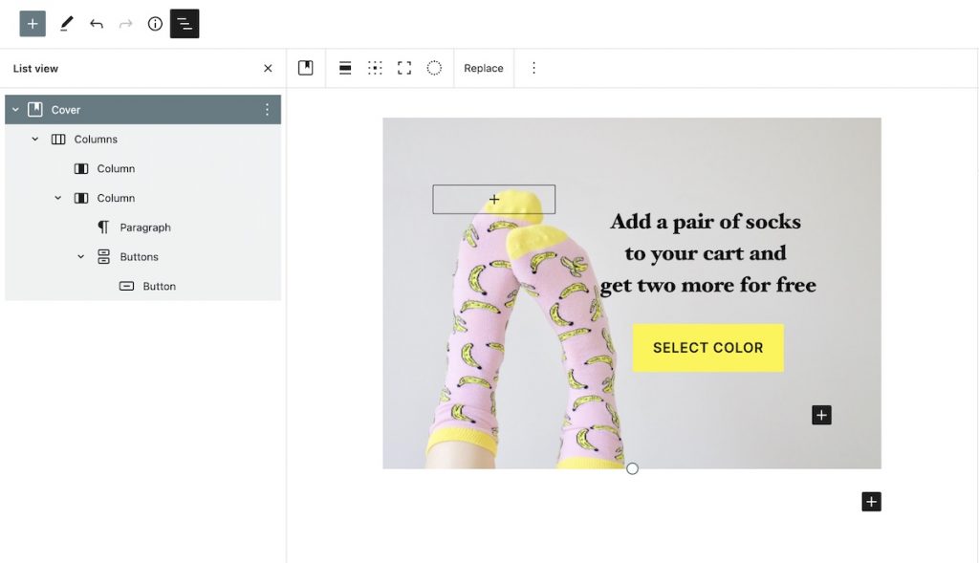Viewport: 979px width, 563px height.
Task: Click the Replace media button
Action: pos(483,68)
